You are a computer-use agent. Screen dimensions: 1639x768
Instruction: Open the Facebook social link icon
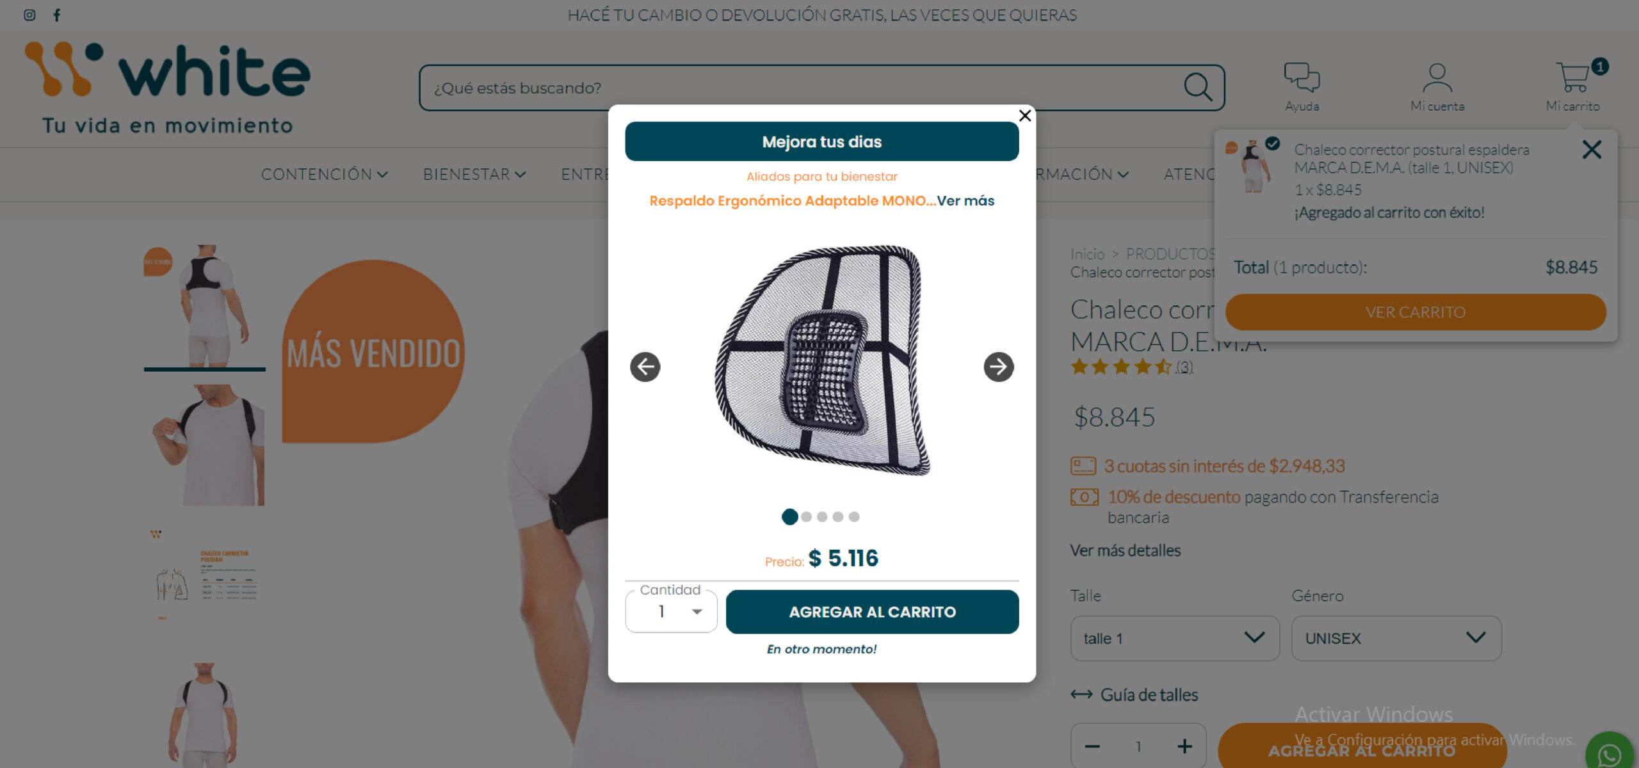[57, 15]
